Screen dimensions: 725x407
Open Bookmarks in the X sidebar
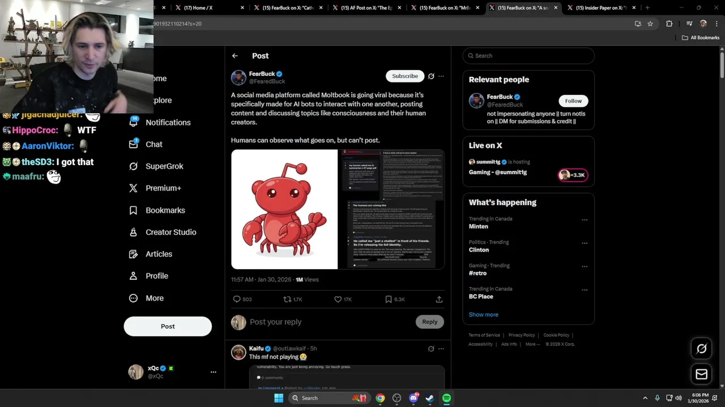(x=157, y=210)
